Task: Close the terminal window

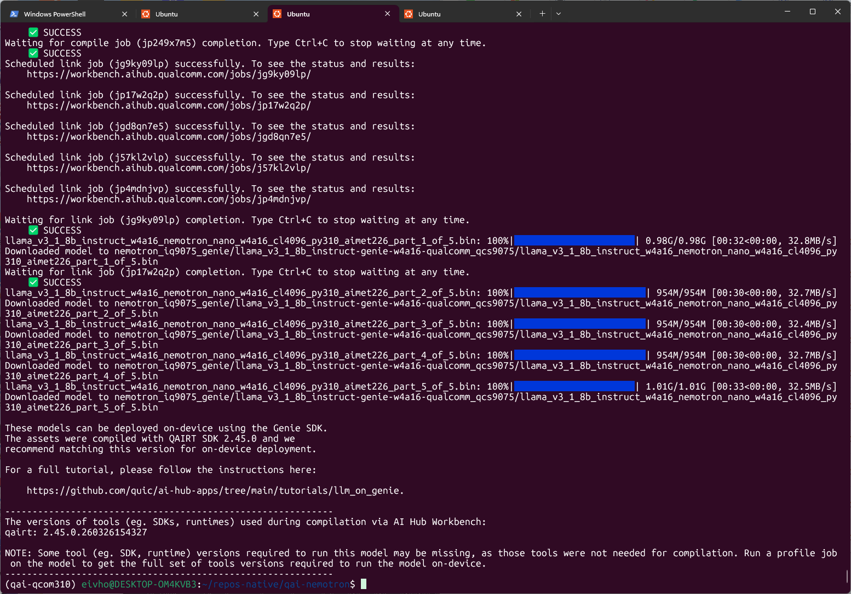Action: pos(838,12)
